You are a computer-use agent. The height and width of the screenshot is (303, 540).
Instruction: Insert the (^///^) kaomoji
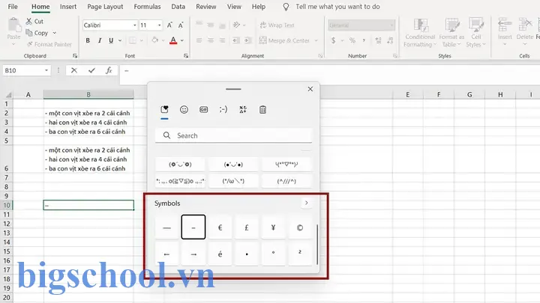286,181
